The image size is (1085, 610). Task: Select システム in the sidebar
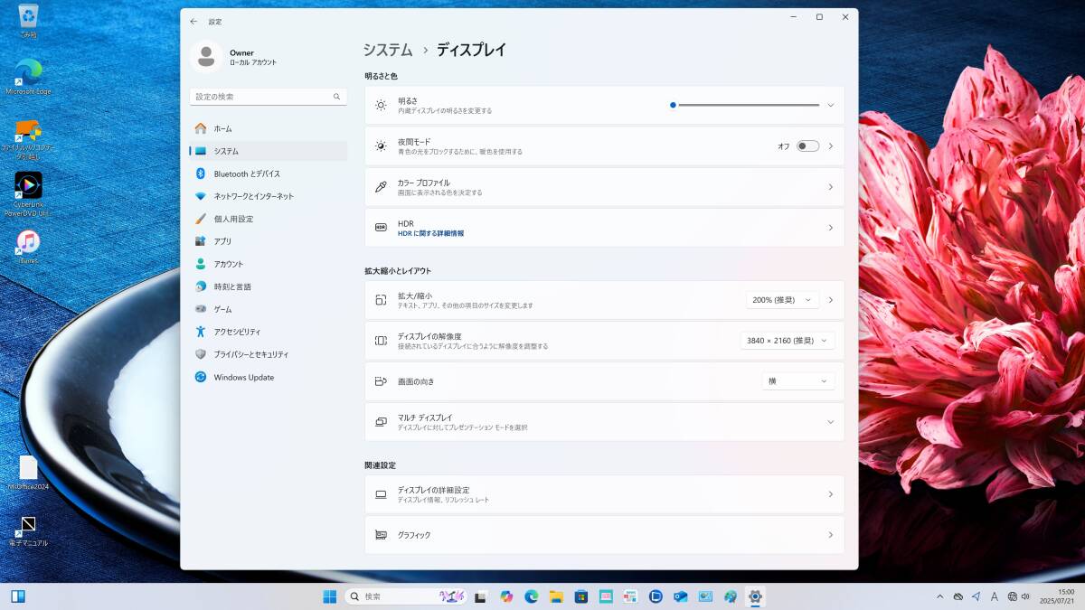tap(268, 151)
